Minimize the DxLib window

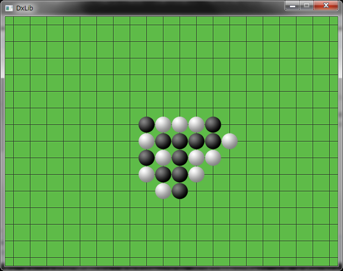(293, 6)
